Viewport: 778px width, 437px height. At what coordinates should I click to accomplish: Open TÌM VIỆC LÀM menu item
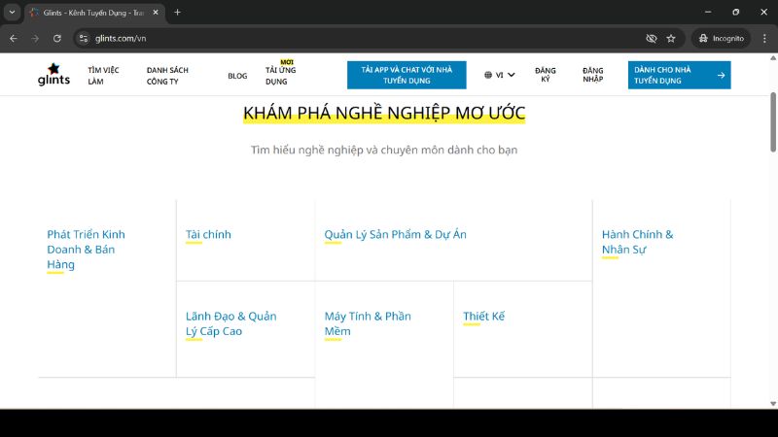[103, 76]
